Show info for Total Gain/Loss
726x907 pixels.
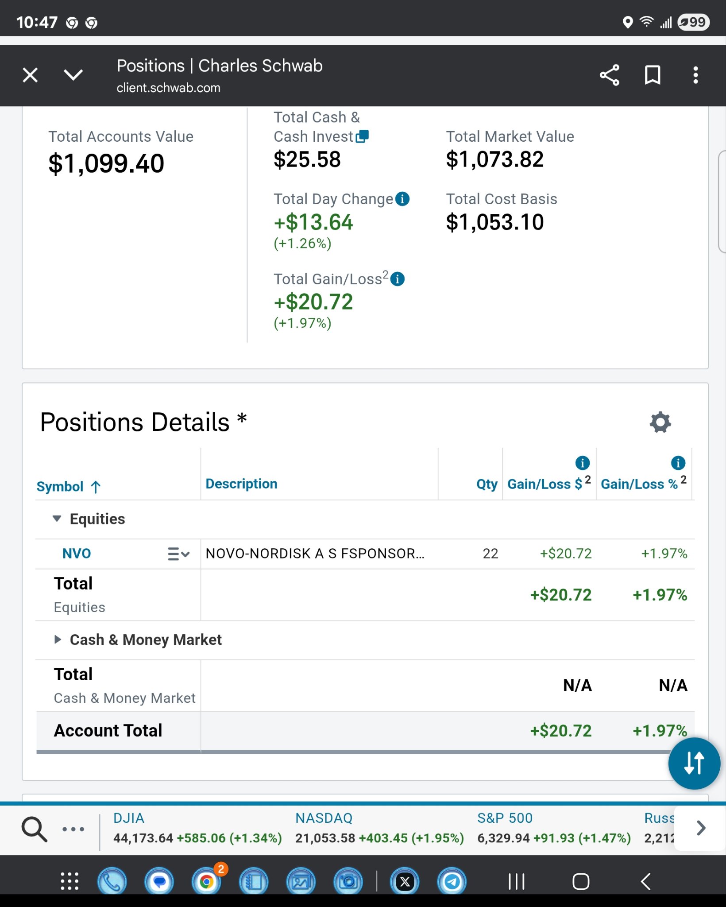pyautogui.click(x=398, y=279)
